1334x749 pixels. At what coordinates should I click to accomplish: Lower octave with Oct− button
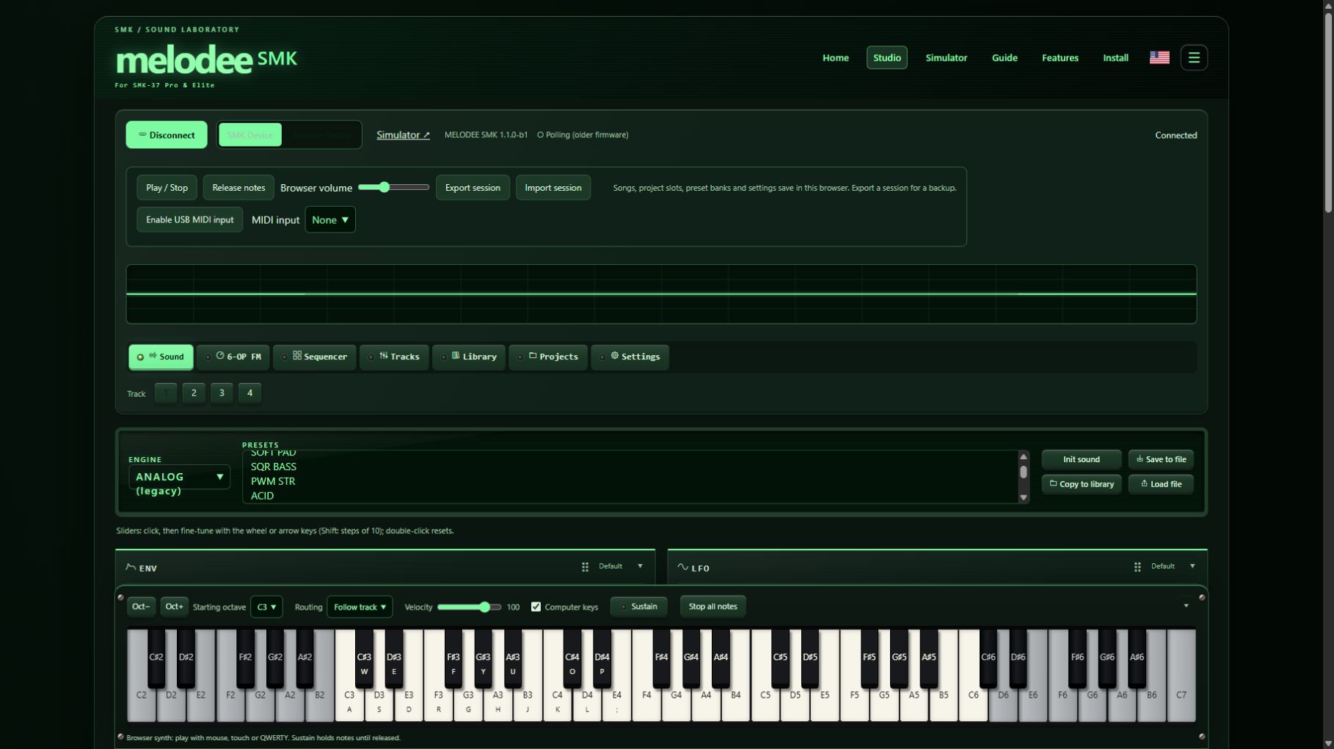coord(141,607)
